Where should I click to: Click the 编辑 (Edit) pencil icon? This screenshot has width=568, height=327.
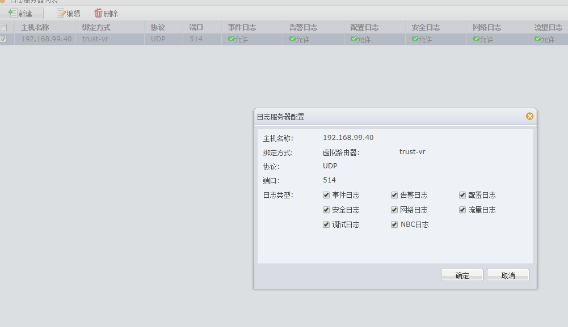[61, 13]
